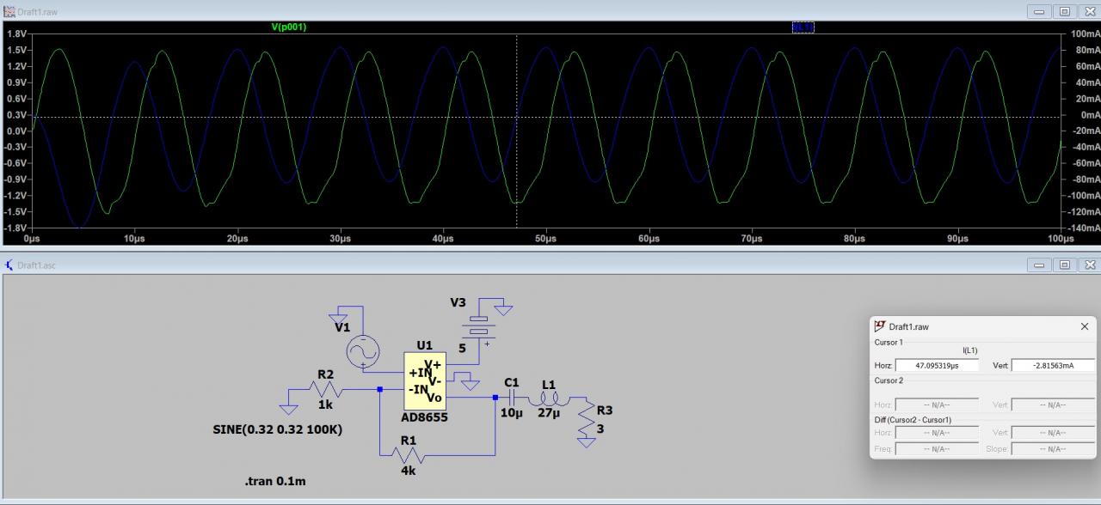
Task: Click the ground symbol below R3
Action: click(587, 442)
